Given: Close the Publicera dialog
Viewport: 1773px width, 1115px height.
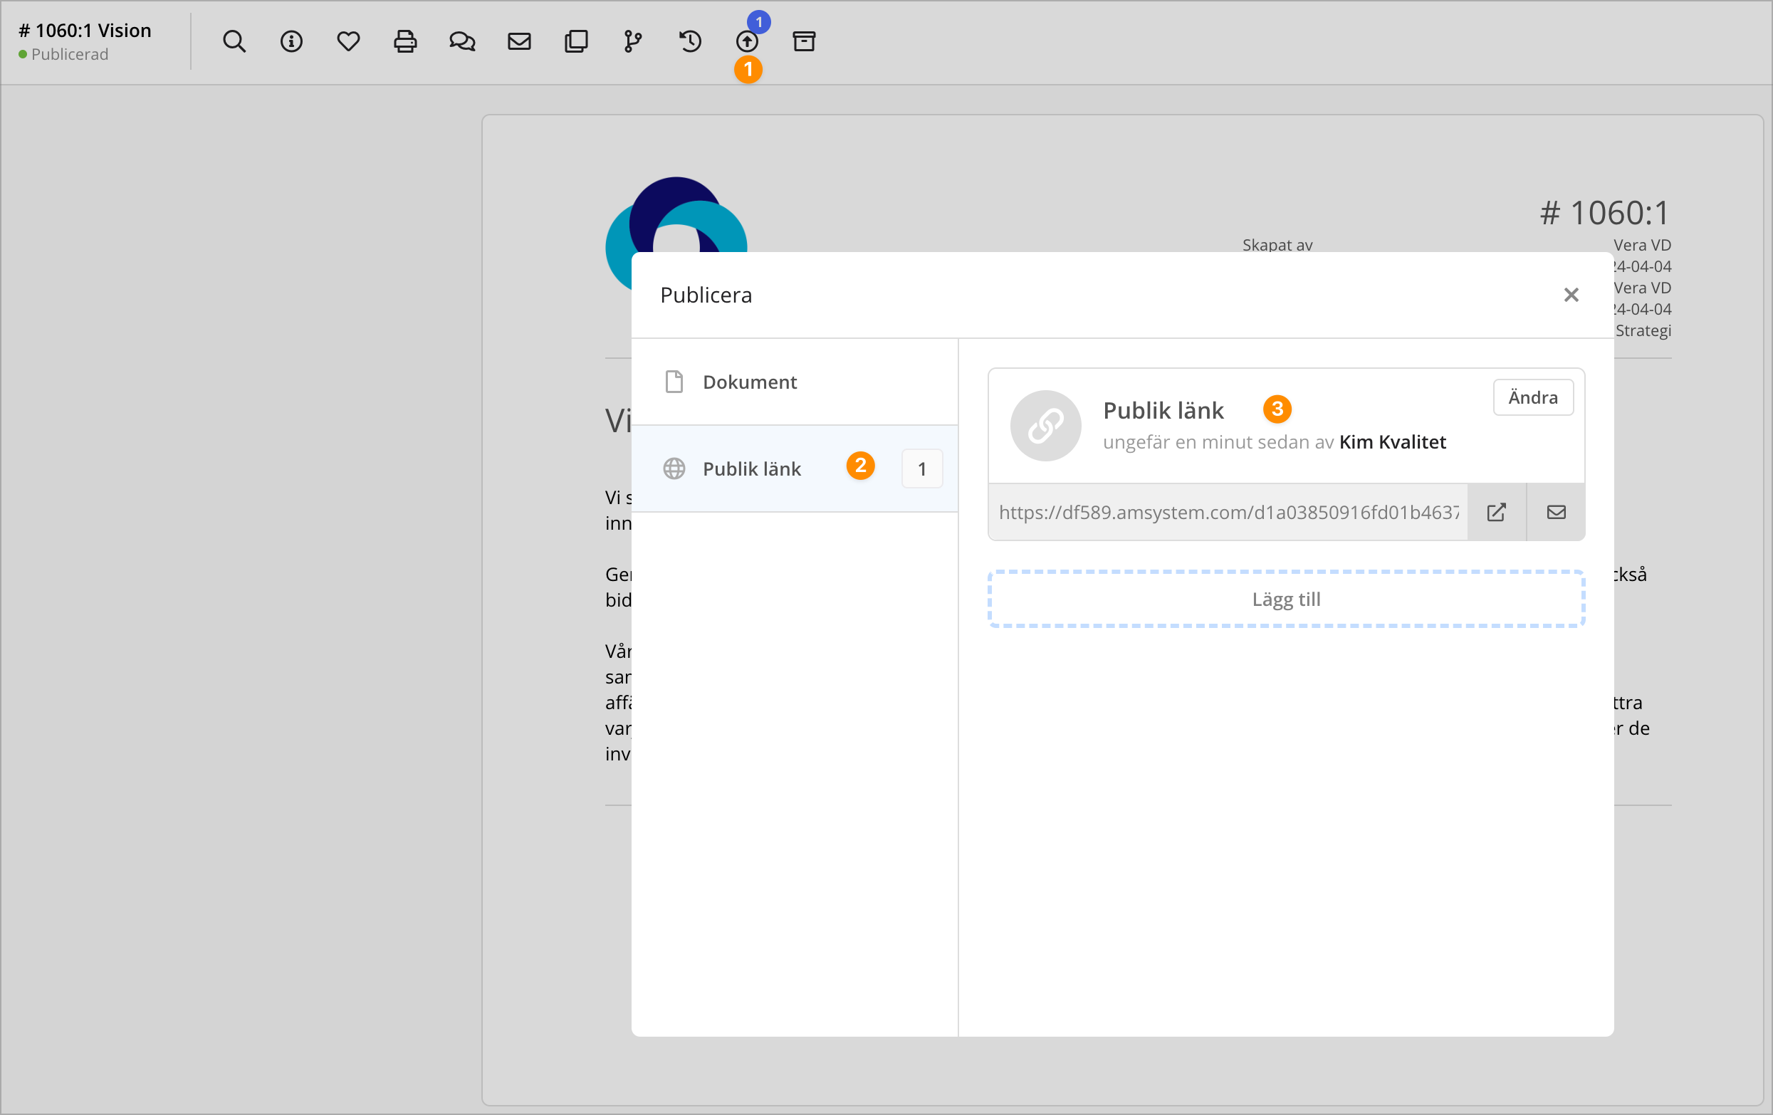Looking at the screenshot, I should coord(1571,295).
